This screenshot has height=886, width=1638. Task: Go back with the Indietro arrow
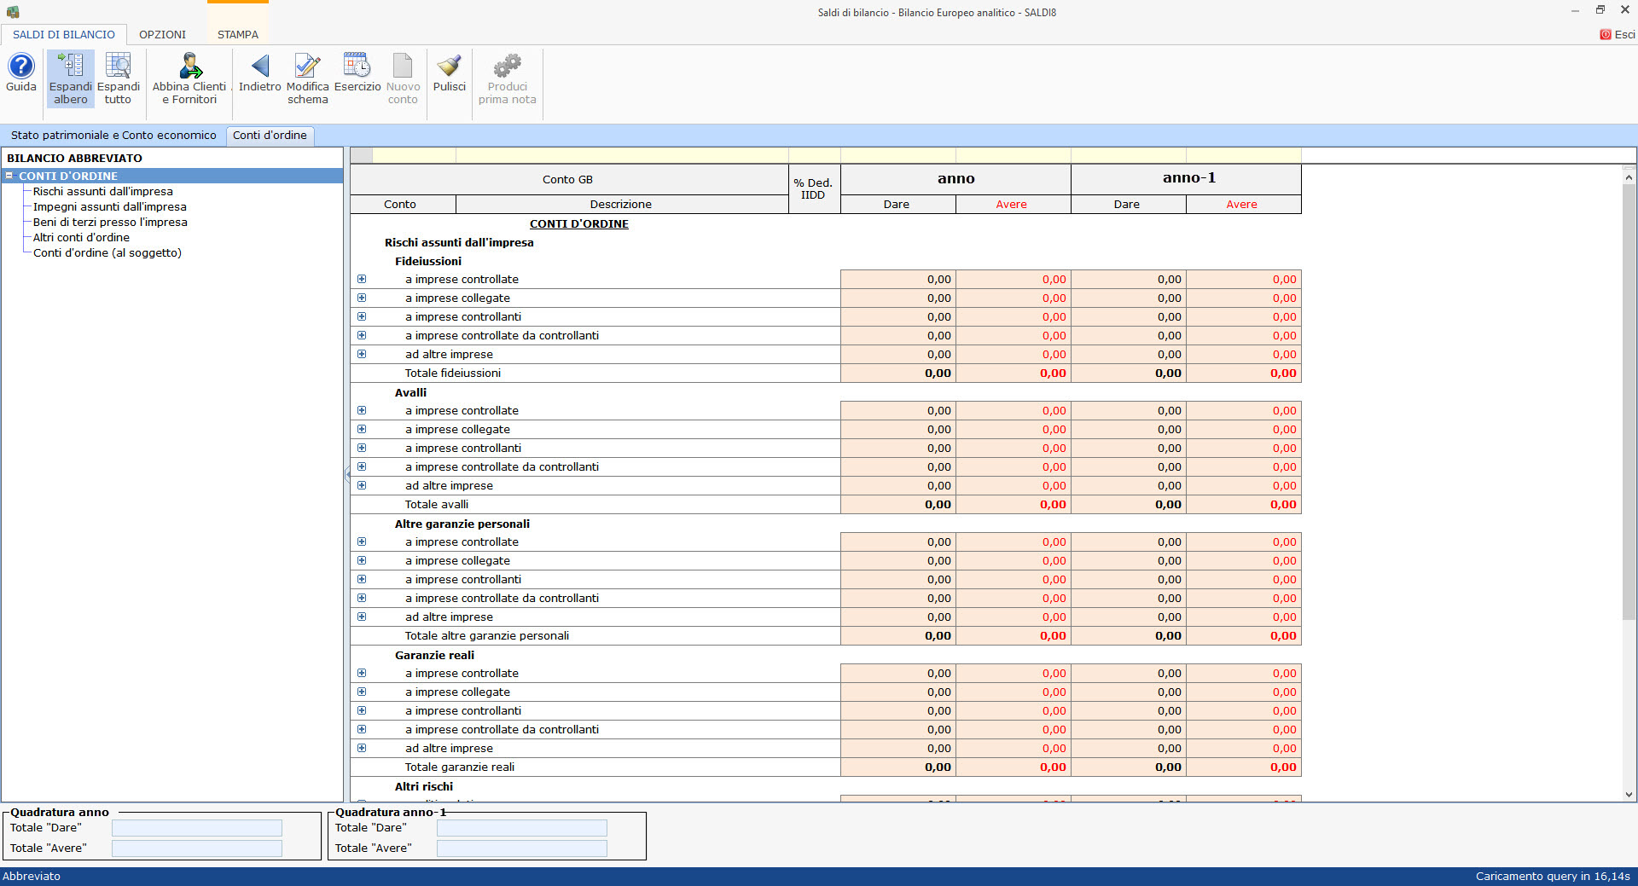click(x=259, y=67)
